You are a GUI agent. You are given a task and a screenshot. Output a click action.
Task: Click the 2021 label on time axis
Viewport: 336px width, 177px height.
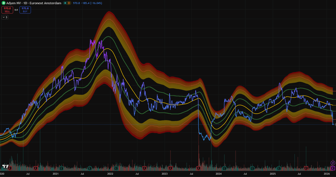(55, 174)
